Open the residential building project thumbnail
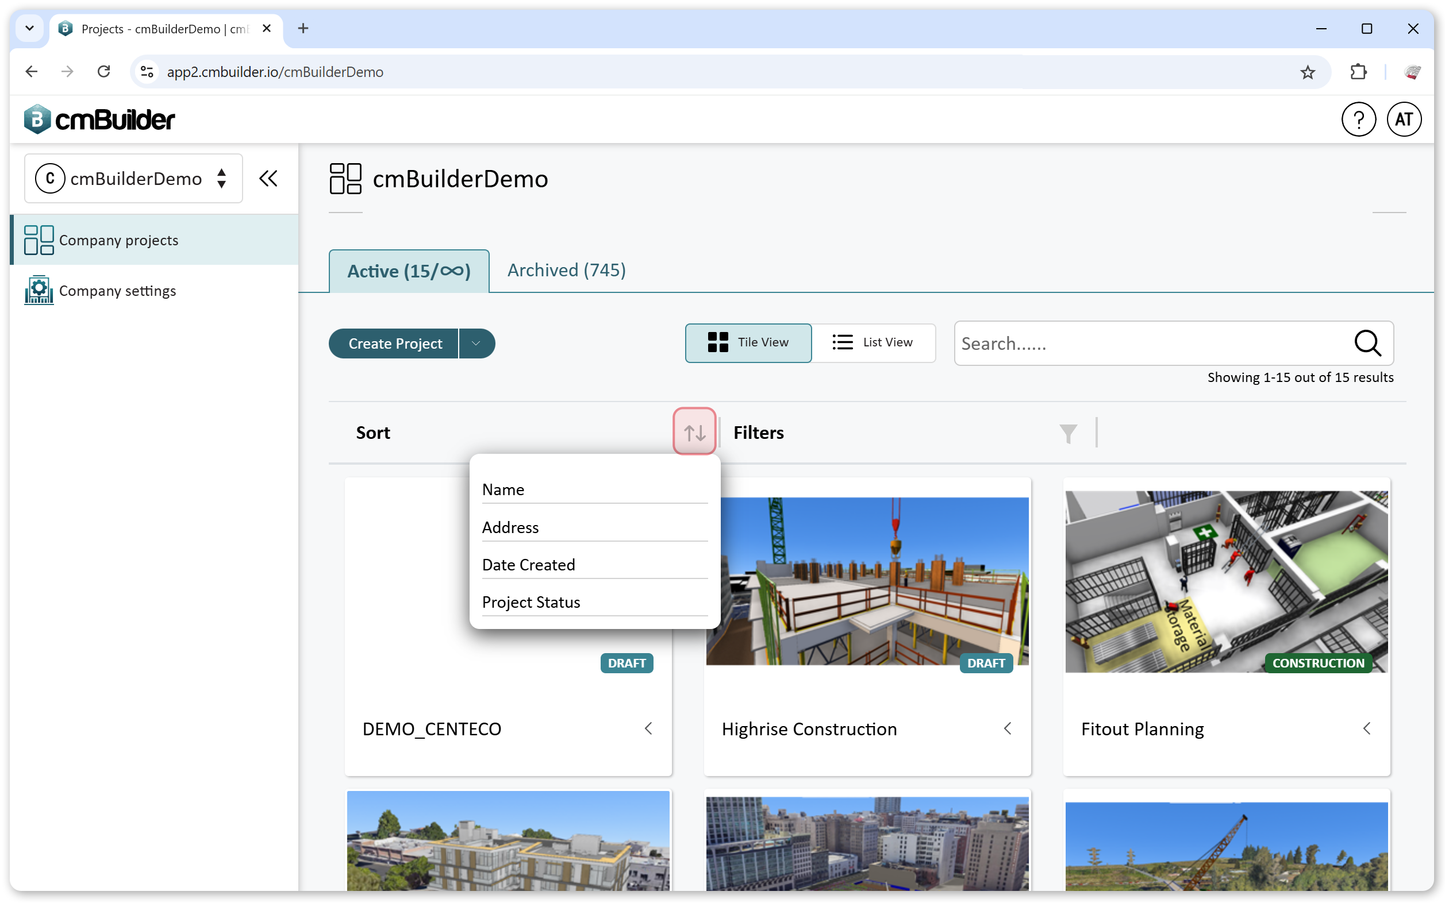Screen dimensions: 1445x903 click(508, 841)
